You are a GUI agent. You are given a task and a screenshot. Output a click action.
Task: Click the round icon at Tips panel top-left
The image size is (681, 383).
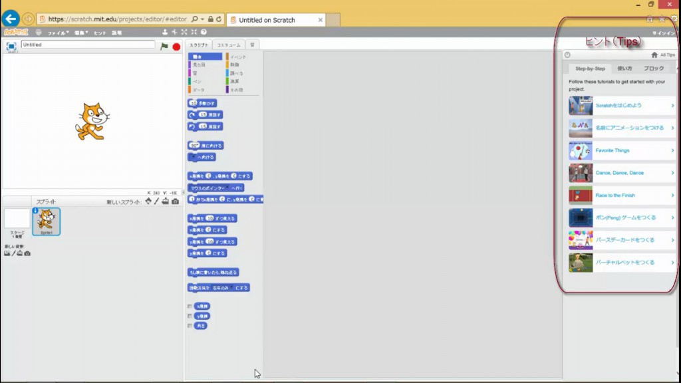[x=567, y=55]
